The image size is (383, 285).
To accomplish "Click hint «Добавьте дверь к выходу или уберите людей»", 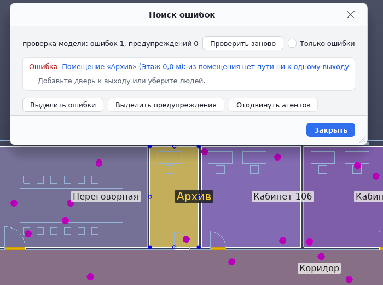I will [x=121, y=81].
